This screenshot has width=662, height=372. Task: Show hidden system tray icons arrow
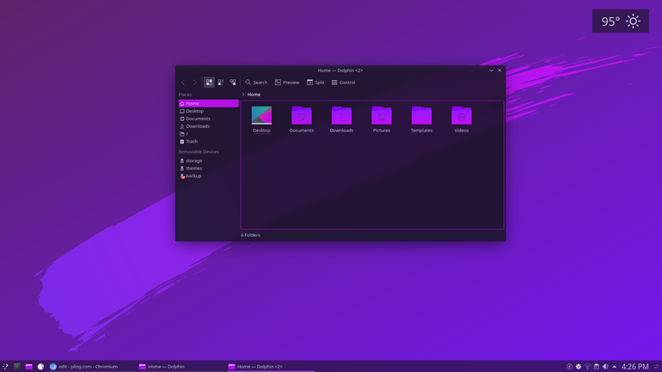tap(615, 367)
